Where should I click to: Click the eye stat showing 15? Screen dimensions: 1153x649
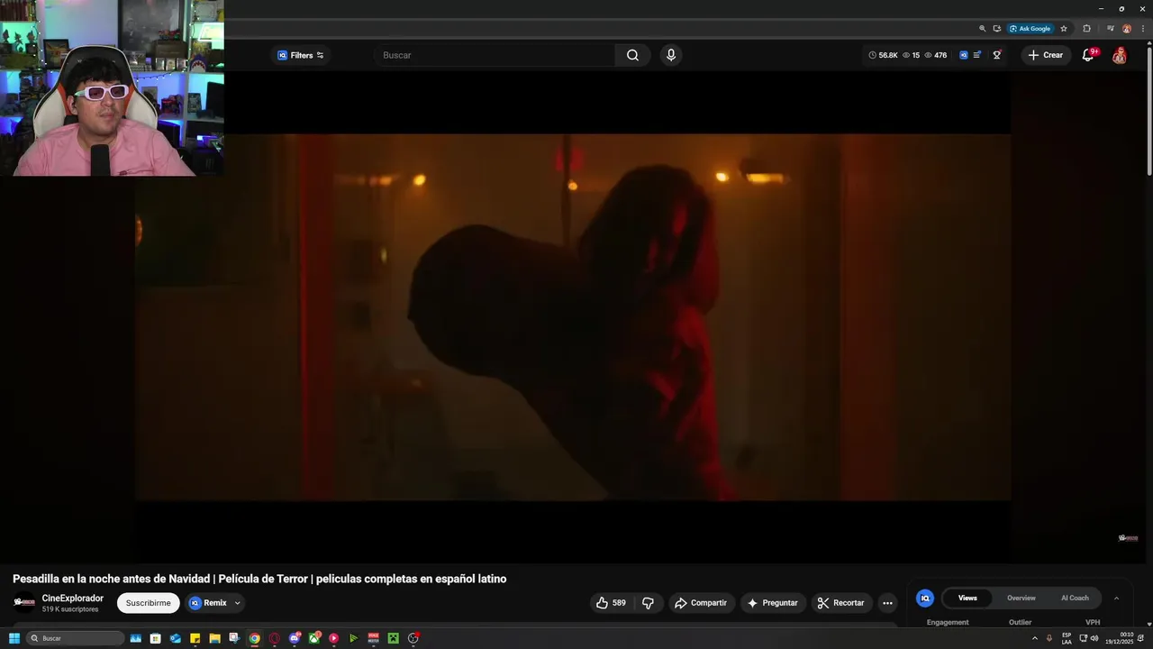[911, 55]
